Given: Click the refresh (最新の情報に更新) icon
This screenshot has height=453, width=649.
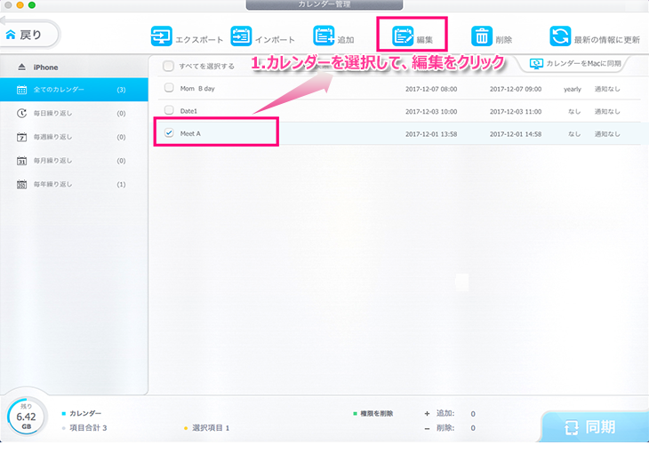Looking at the screenshot, I should 560,36.
